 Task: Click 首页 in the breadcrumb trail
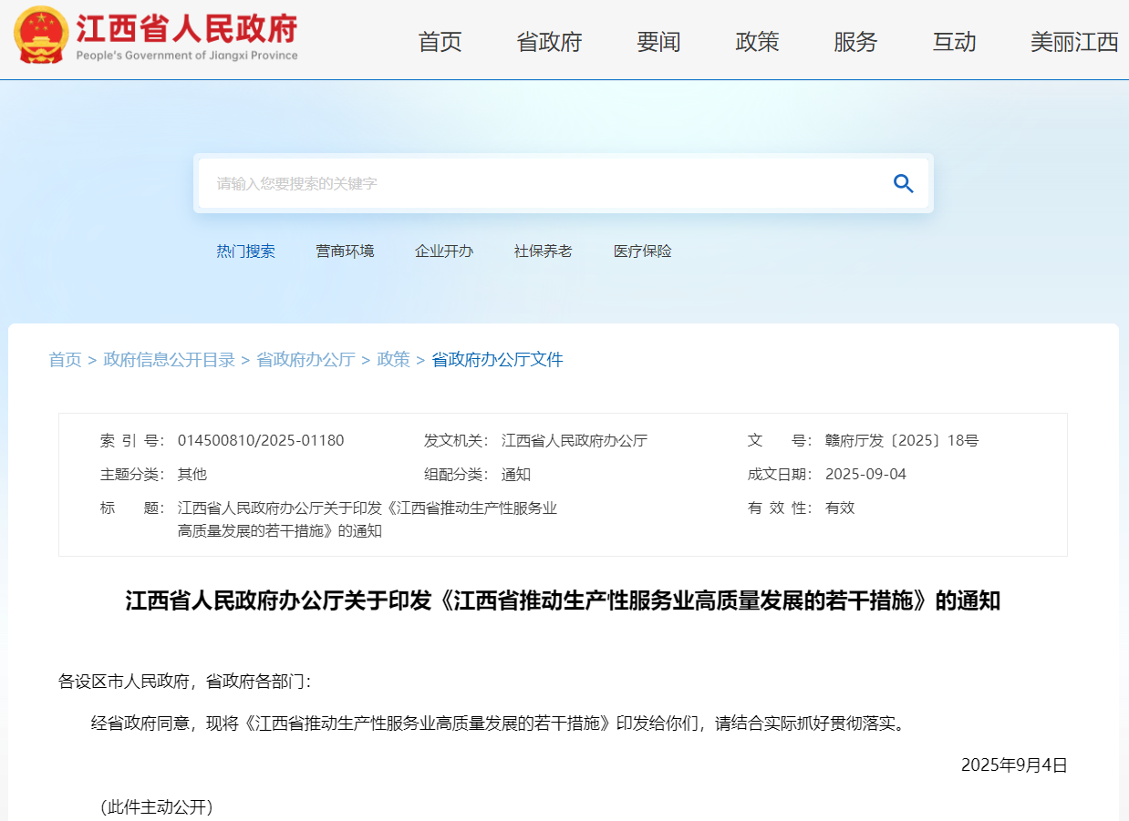coord(64,359)
